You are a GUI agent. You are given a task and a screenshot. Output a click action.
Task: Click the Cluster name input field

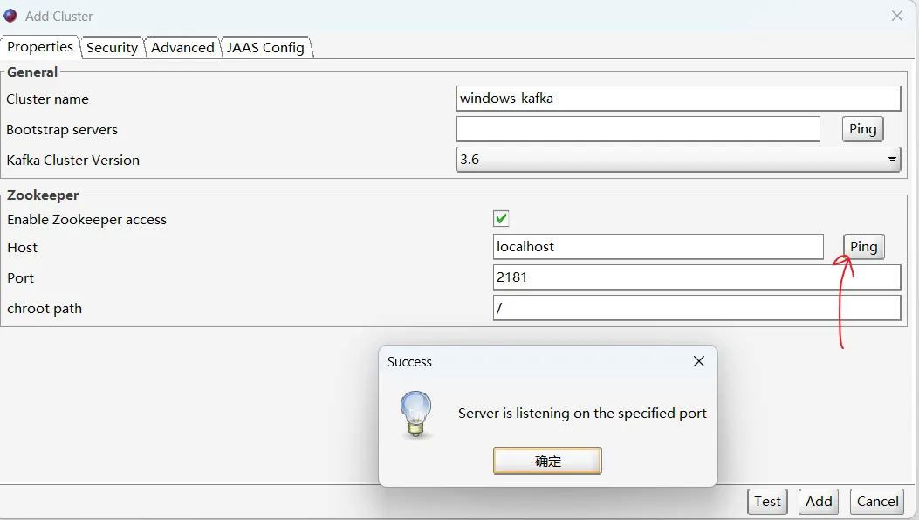tap(678, 99)
